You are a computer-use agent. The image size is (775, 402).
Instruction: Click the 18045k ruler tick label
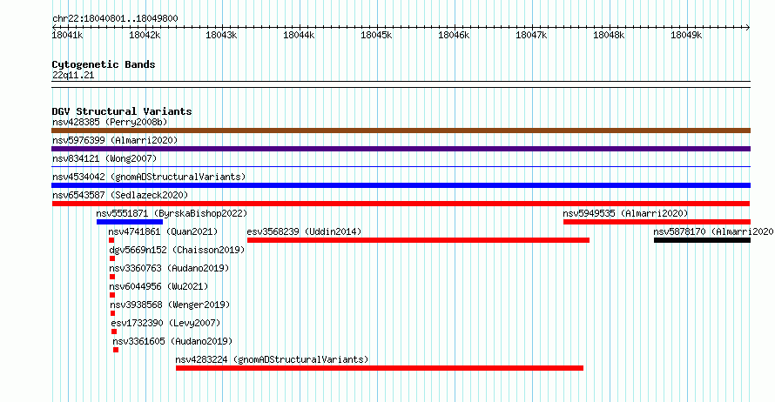[377, 35]
